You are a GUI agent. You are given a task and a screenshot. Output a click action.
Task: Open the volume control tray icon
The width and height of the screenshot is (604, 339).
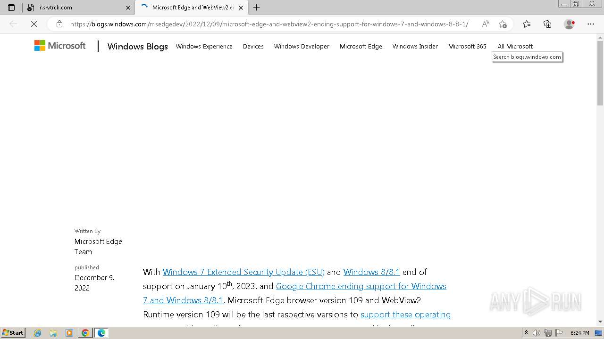[537, 333]
